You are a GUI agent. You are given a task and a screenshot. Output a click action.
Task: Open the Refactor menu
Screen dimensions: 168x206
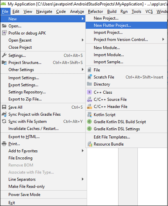pyautogui.click(x=95, y=11)
